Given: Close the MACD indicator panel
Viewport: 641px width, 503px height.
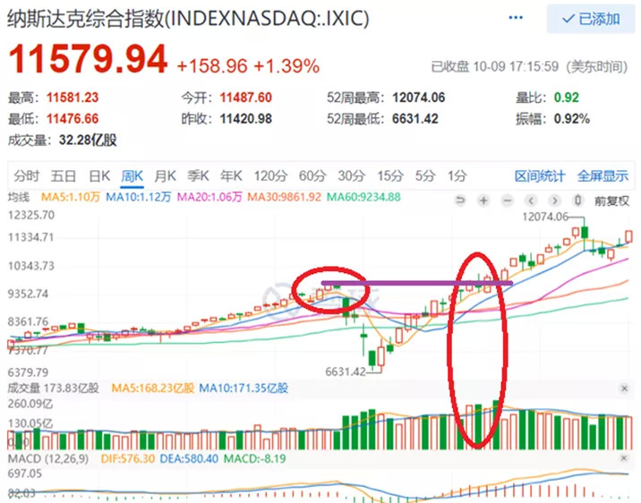Looking at the screenshot, I should coord(624,458).
